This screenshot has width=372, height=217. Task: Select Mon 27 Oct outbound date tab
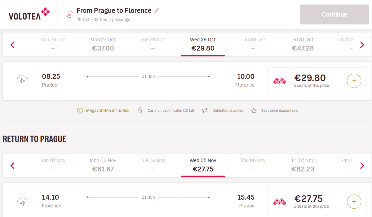coord(103,44)
